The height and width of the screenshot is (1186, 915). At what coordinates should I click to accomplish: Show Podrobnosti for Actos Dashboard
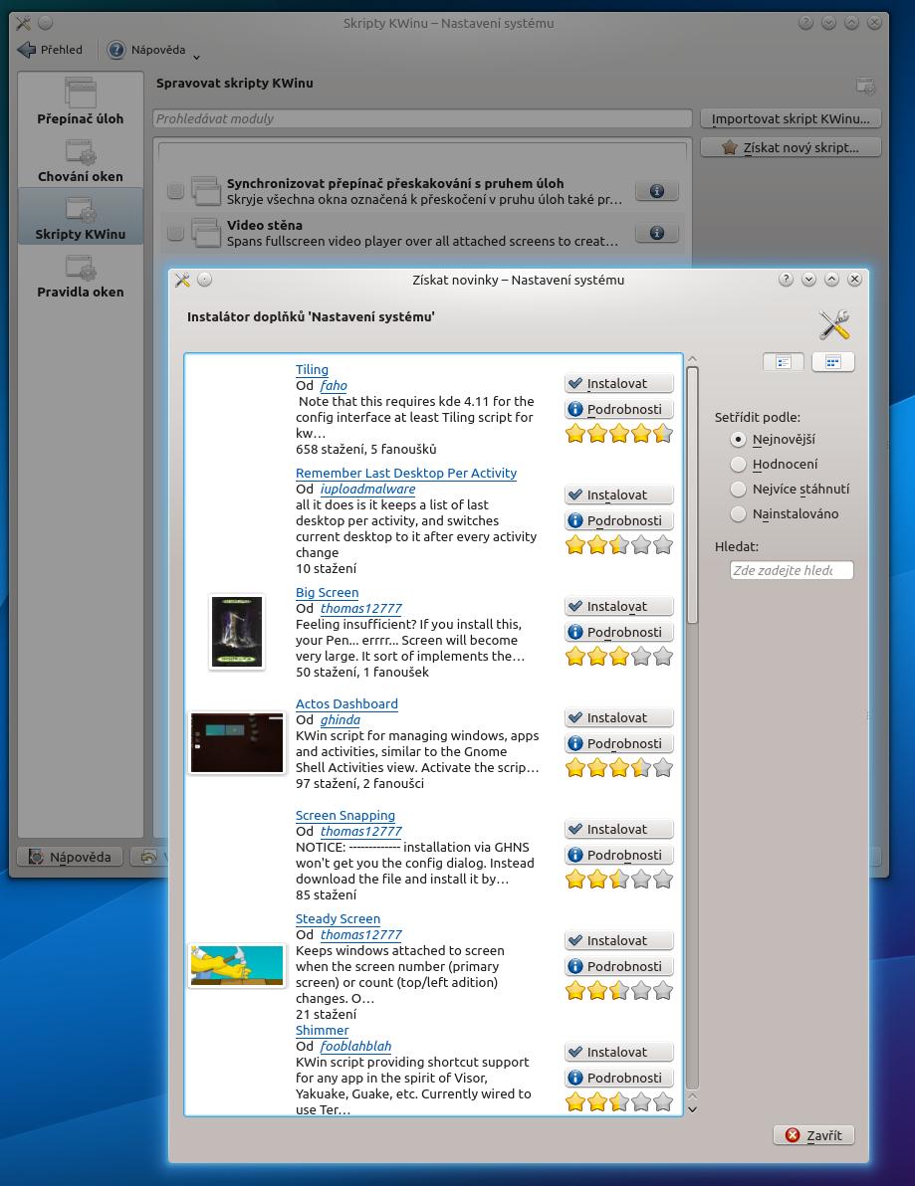click(x=619, y=743)
